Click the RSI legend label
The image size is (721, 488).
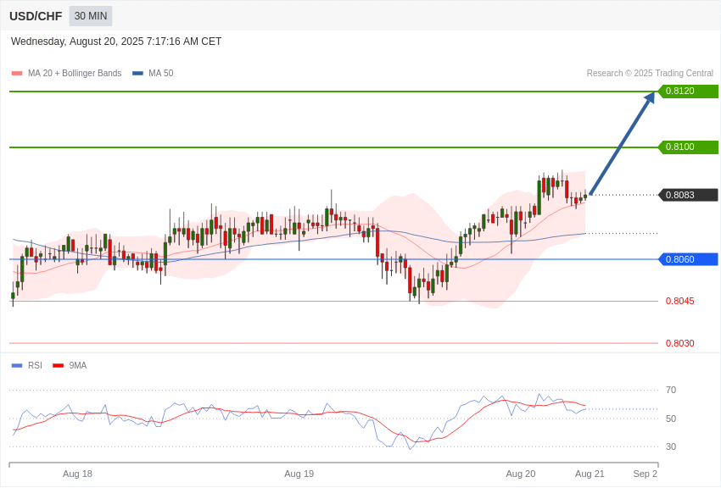pyautogui.click(x=35, y=365)
